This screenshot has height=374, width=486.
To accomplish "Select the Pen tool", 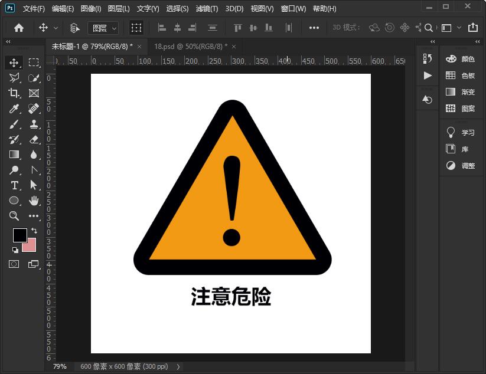I will click(34, 170).
